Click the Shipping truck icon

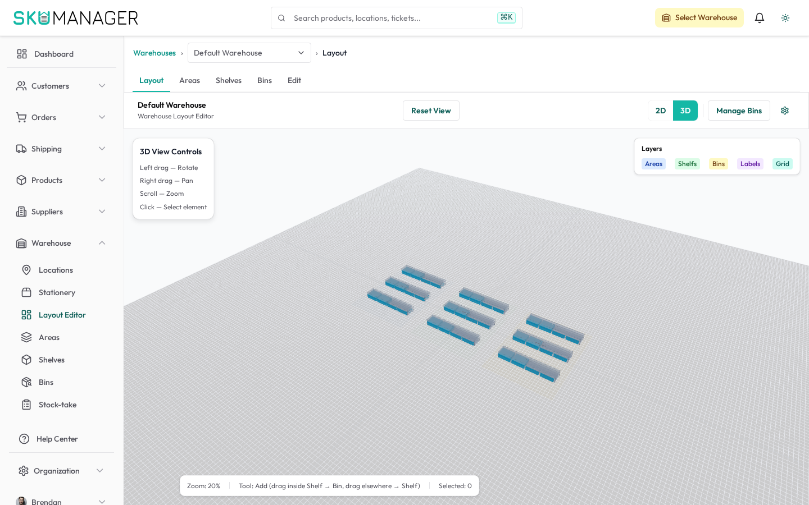tap(21, 149)
